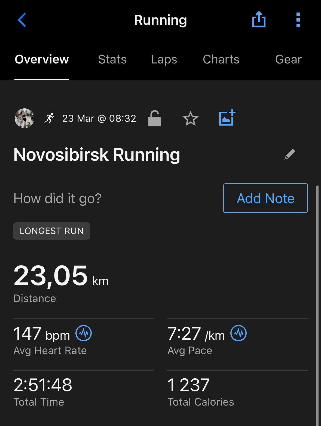Tap the blue back arrow

pyautogui.click(x=22, y=20)
